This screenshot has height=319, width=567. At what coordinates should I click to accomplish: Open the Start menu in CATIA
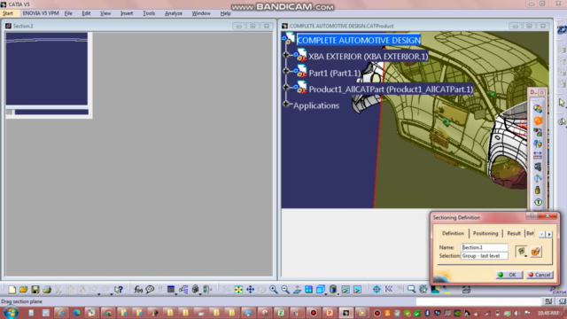(8, 13)
